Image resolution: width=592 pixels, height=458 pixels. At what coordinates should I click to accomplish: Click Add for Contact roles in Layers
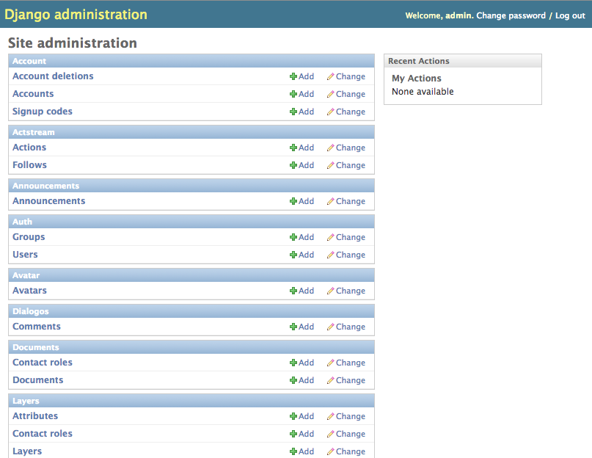(302, 434)
